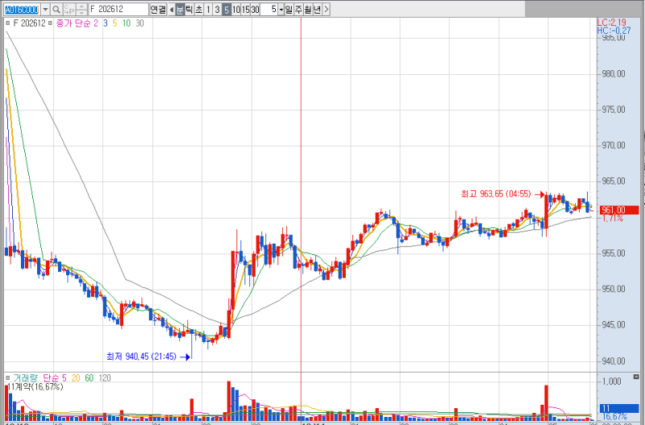Click the volume panel corner menu icon
Image resolution: width=645 pixels, height=425 pixels.
tap(636, 377)
